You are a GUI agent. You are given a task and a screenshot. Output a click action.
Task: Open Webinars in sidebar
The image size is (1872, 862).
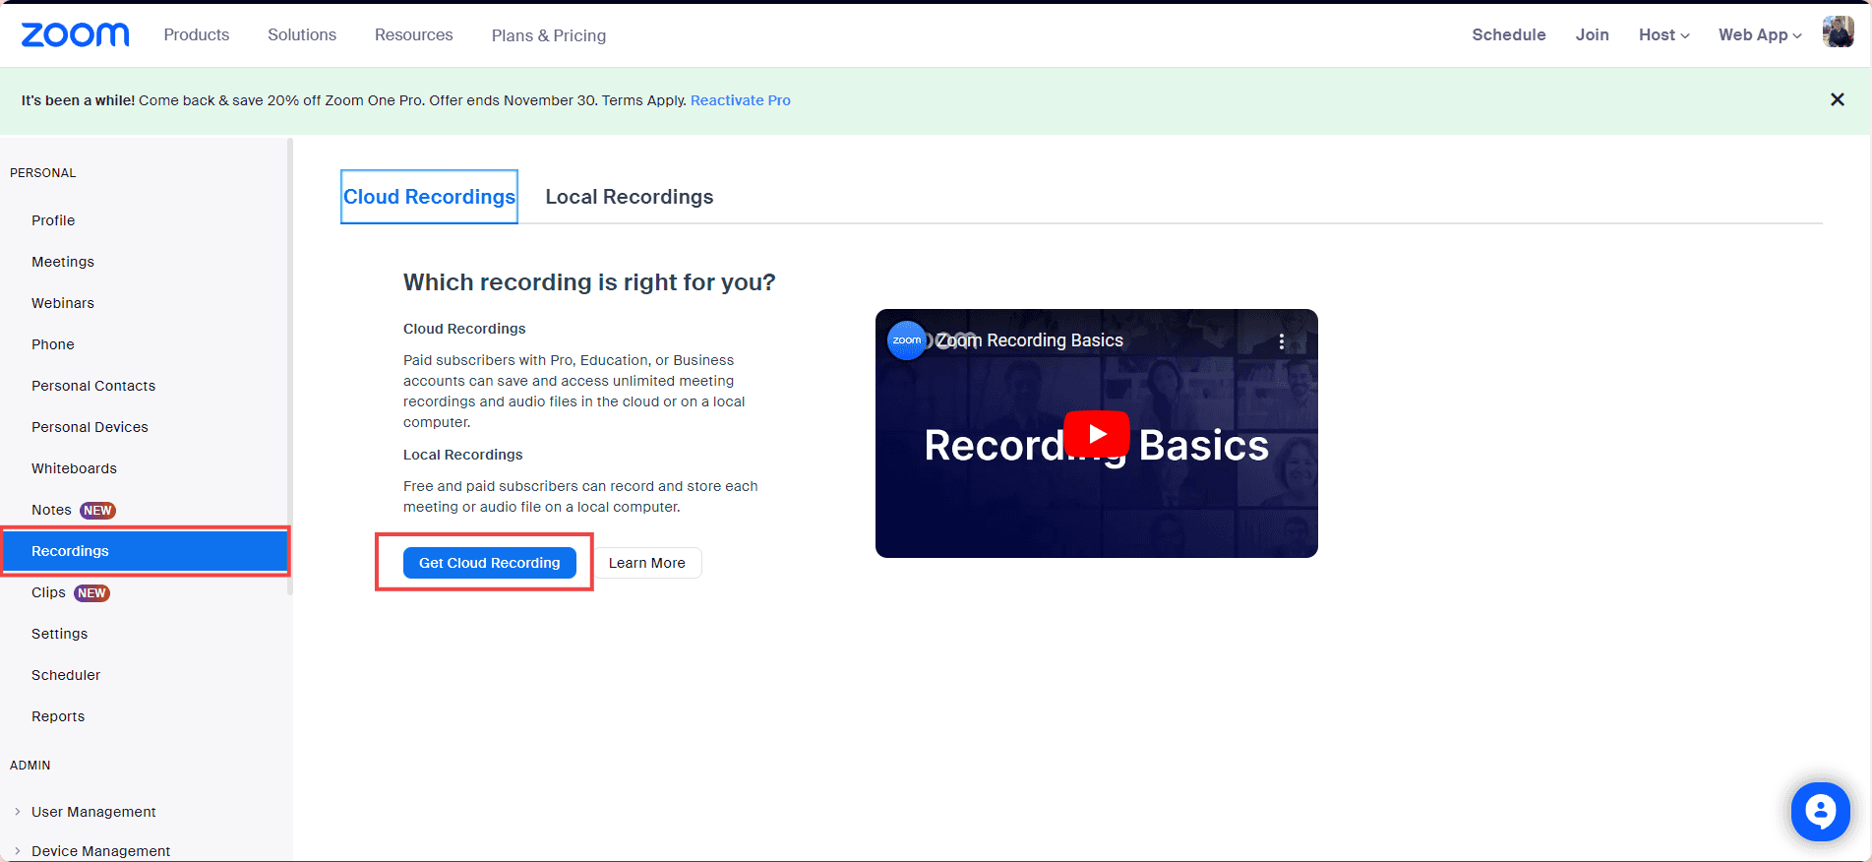tap(63, 303)
